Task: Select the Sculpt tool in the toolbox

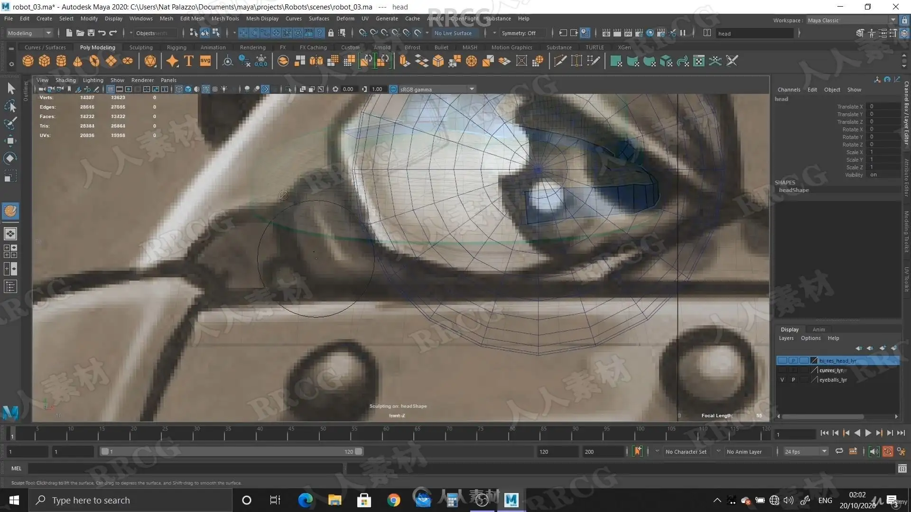Action: click(10, 210)
